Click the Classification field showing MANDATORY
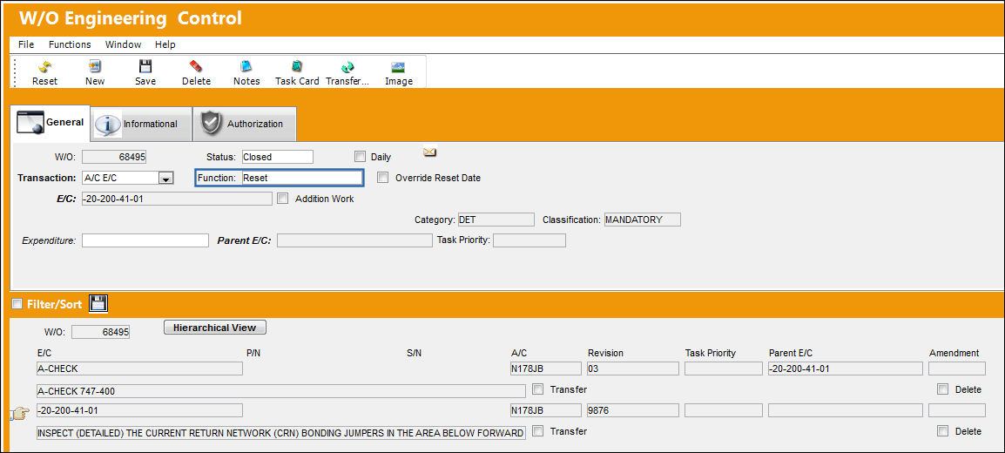 pos(642,220)
